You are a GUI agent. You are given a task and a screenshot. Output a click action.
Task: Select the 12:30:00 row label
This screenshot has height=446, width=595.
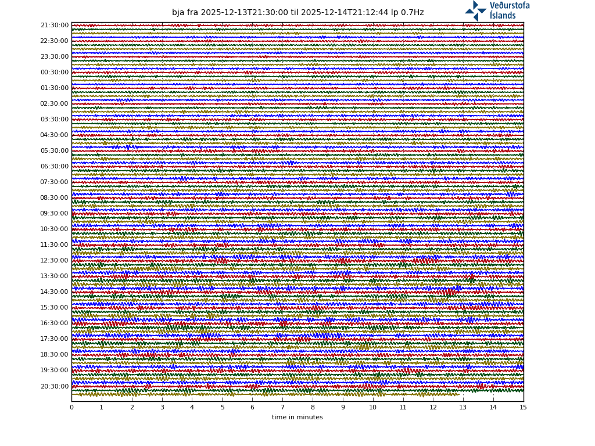tap(55, 261)
